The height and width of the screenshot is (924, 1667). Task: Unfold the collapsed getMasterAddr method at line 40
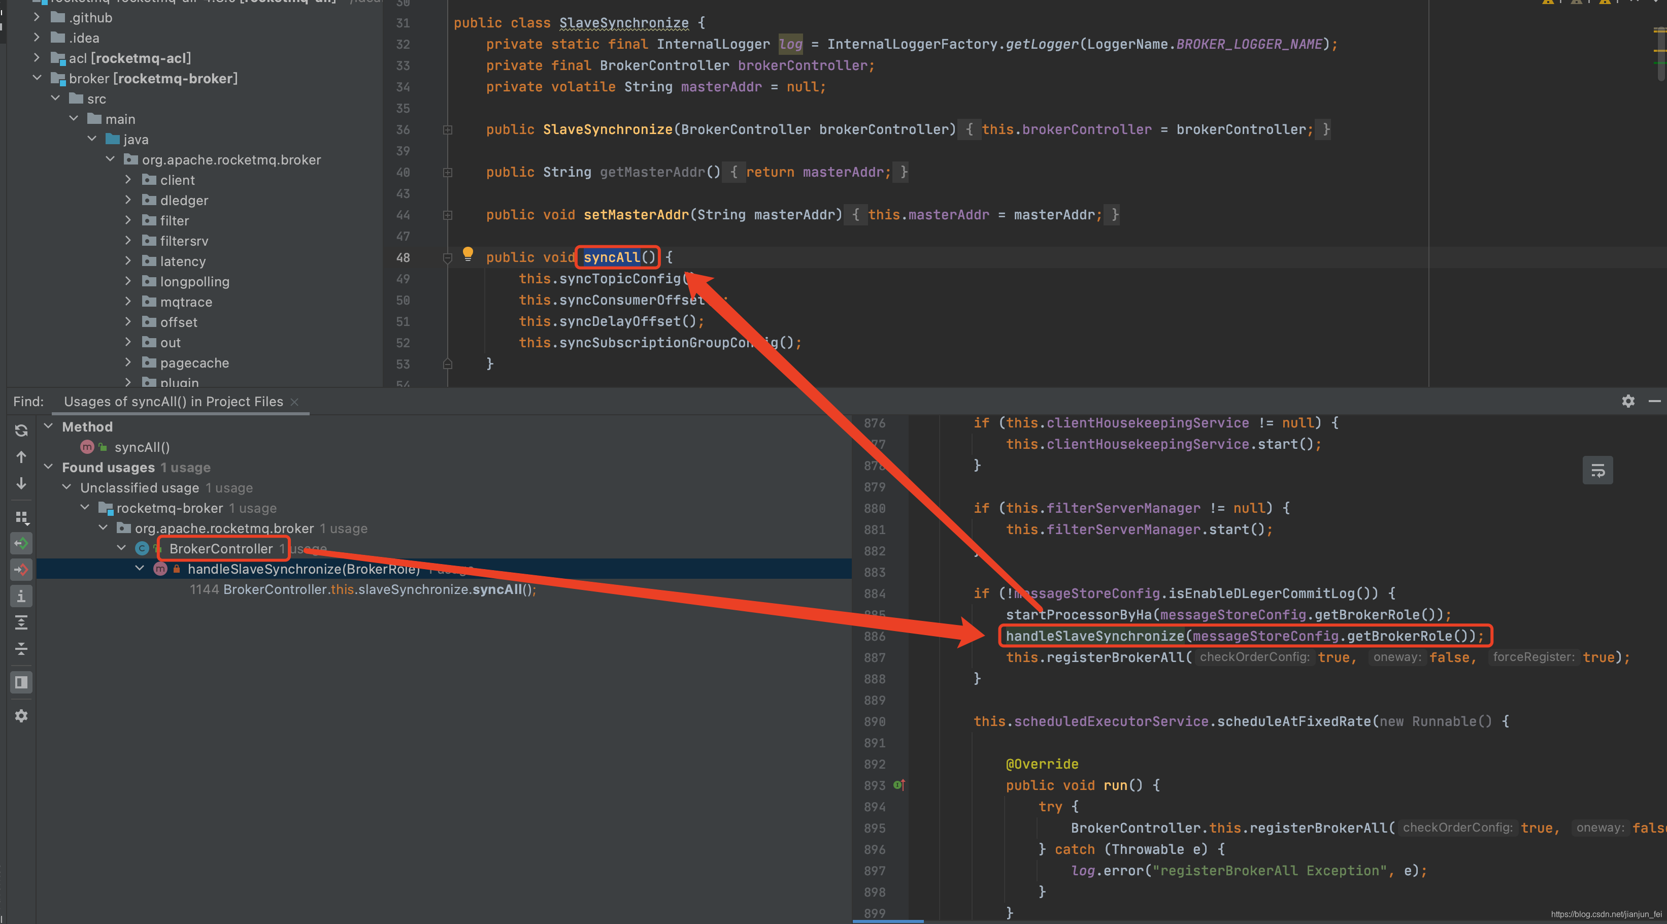pyautogui.click(x=447, y=172)
